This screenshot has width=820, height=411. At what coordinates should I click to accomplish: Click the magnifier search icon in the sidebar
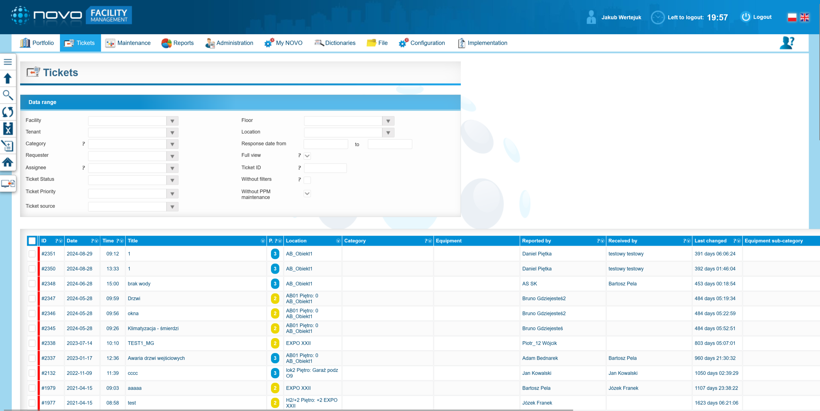click(8, 95)
